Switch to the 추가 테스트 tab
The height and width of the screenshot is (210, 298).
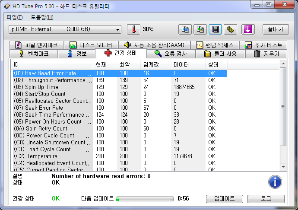263,45
